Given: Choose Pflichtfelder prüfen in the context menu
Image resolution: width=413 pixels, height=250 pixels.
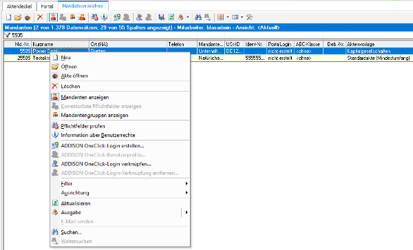Looking at the screenshot, I should click(x=120, y=126).
